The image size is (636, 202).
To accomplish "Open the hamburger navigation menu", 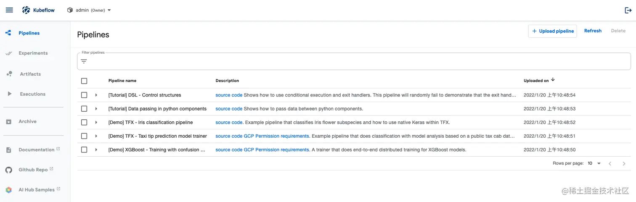I will [x=9, y=10].
